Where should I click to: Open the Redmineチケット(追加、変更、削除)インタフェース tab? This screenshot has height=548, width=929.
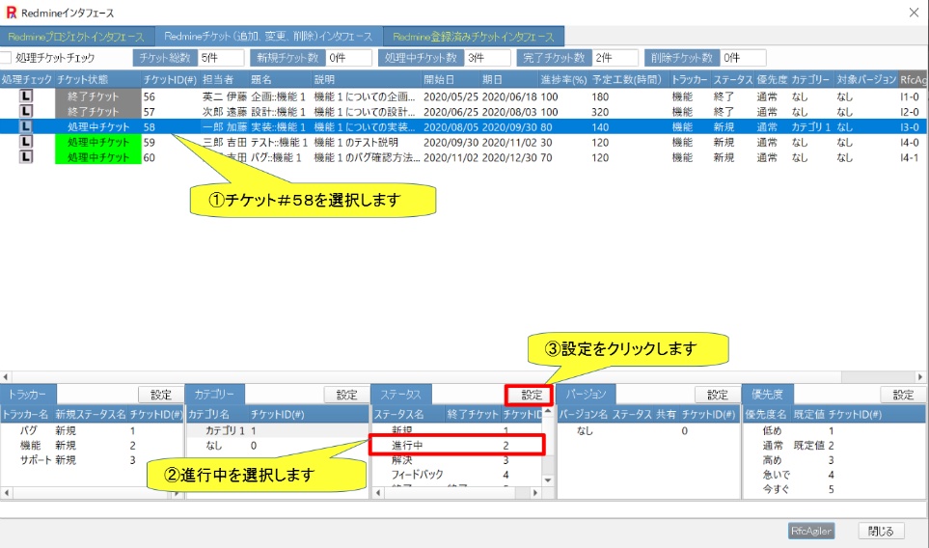pos(268,36)
